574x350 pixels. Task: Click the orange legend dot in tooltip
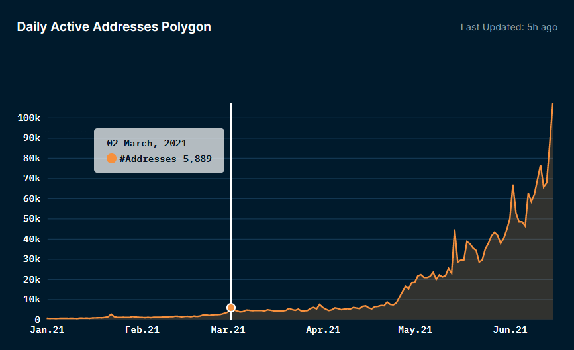click(111, 159)
